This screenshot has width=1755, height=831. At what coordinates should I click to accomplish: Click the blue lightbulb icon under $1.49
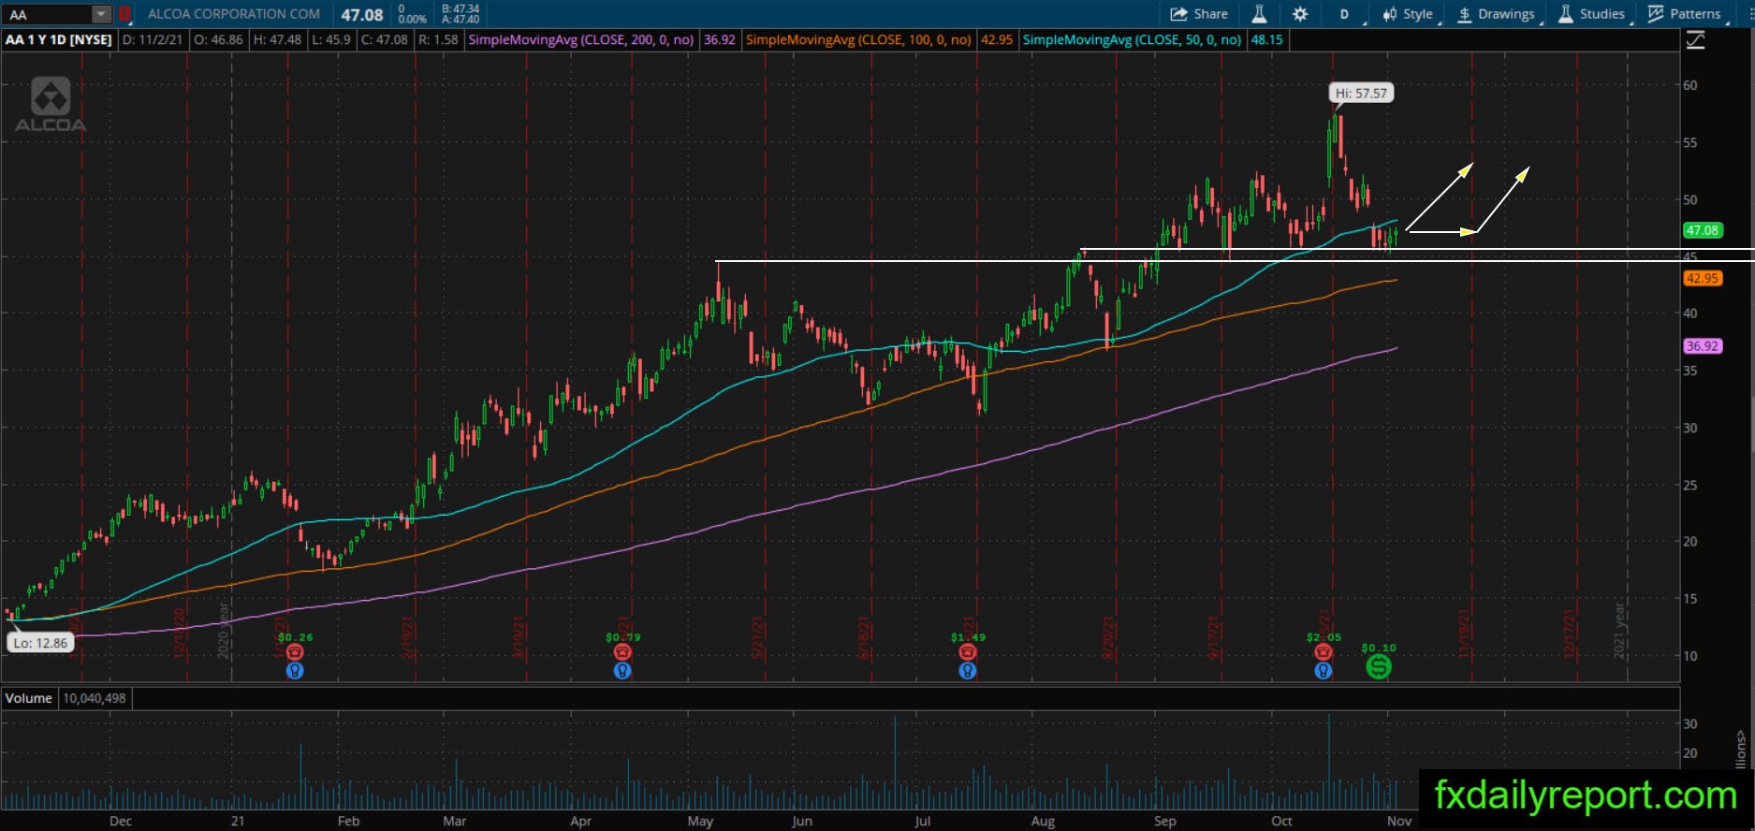968,670
